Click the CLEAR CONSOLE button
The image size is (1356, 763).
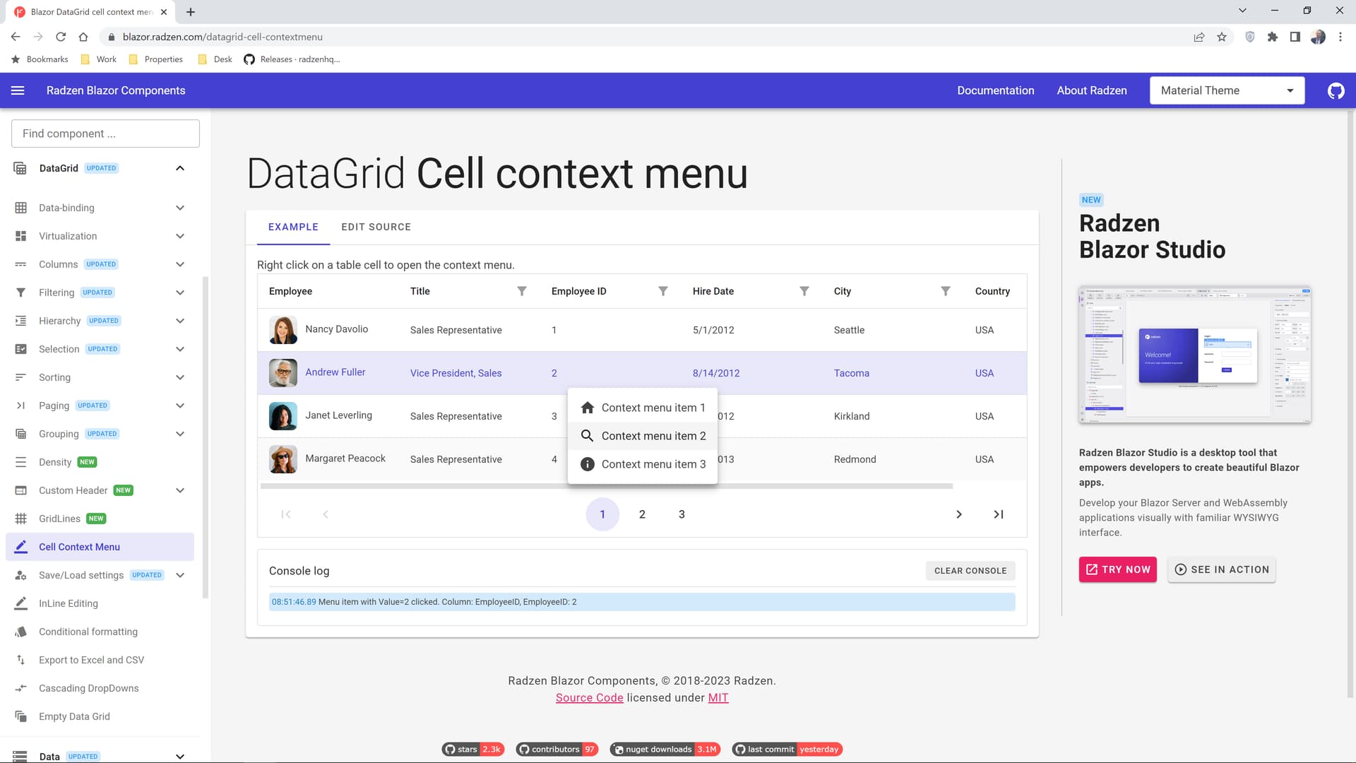pos(970,571)
